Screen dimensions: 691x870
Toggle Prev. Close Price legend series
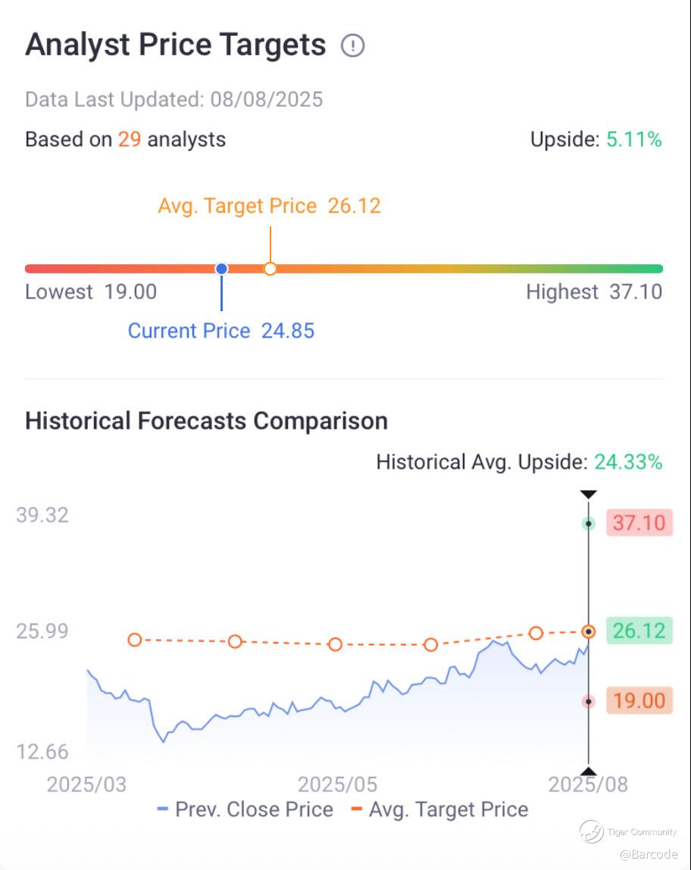(x=245, y=809)
